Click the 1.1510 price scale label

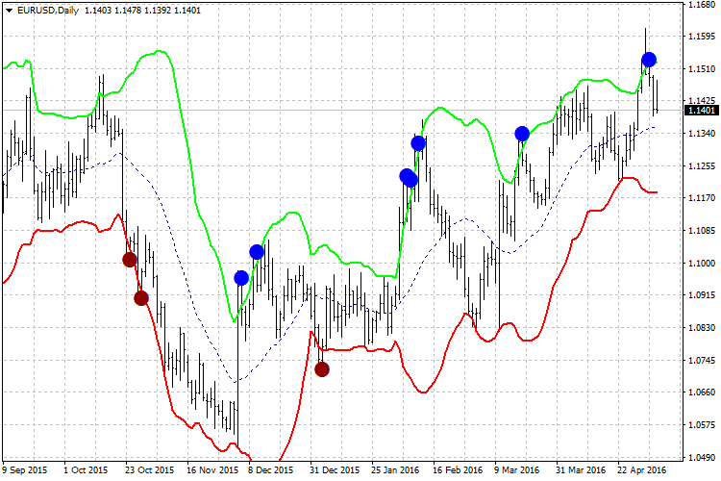coord(702,68)
